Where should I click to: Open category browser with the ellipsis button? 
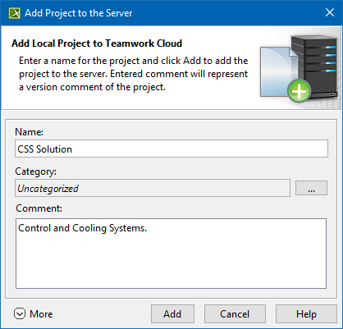click(x=311, y=188)
